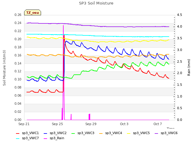Click the 0.00 soil moisture tick label

[x=18, y=120]
